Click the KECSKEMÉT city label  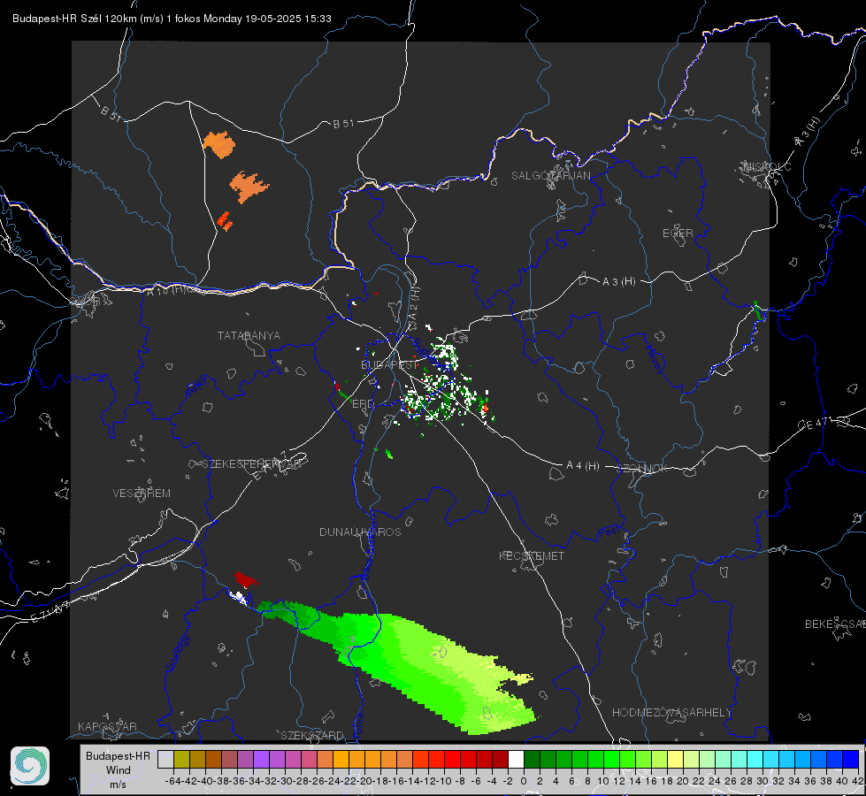coord(532,555)
